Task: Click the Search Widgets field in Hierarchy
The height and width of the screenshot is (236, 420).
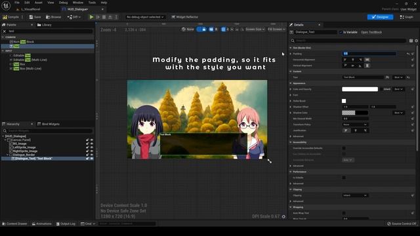Action: click(48, 131)
